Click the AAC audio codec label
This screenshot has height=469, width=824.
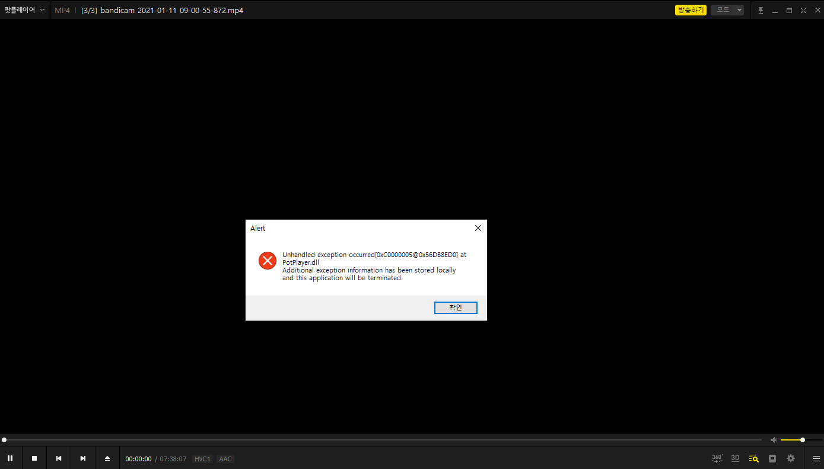tap(225, 459)
